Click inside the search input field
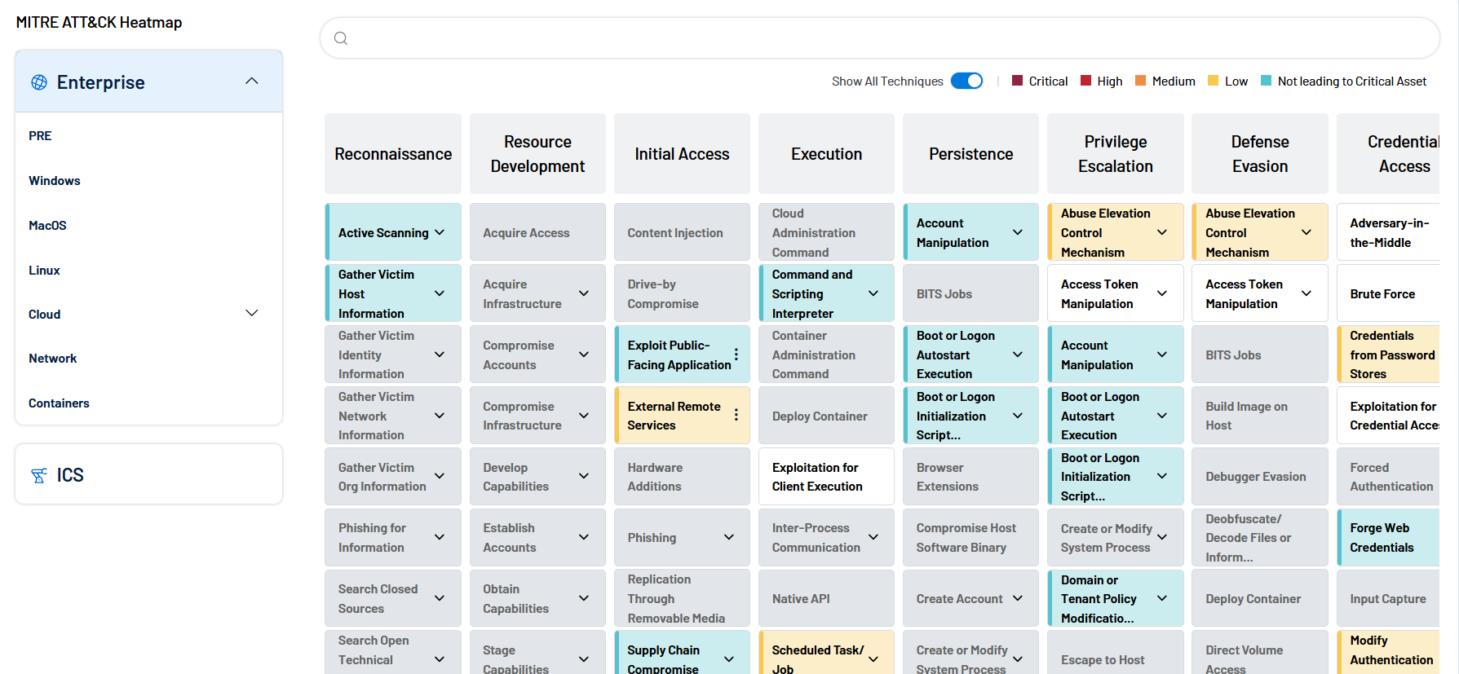This screenshot has width=1459, height=674. click(881, 38)
